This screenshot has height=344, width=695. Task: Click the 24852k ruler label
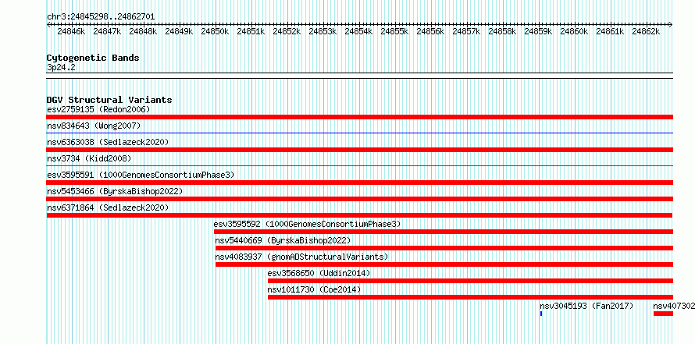[x=287, y=31]
